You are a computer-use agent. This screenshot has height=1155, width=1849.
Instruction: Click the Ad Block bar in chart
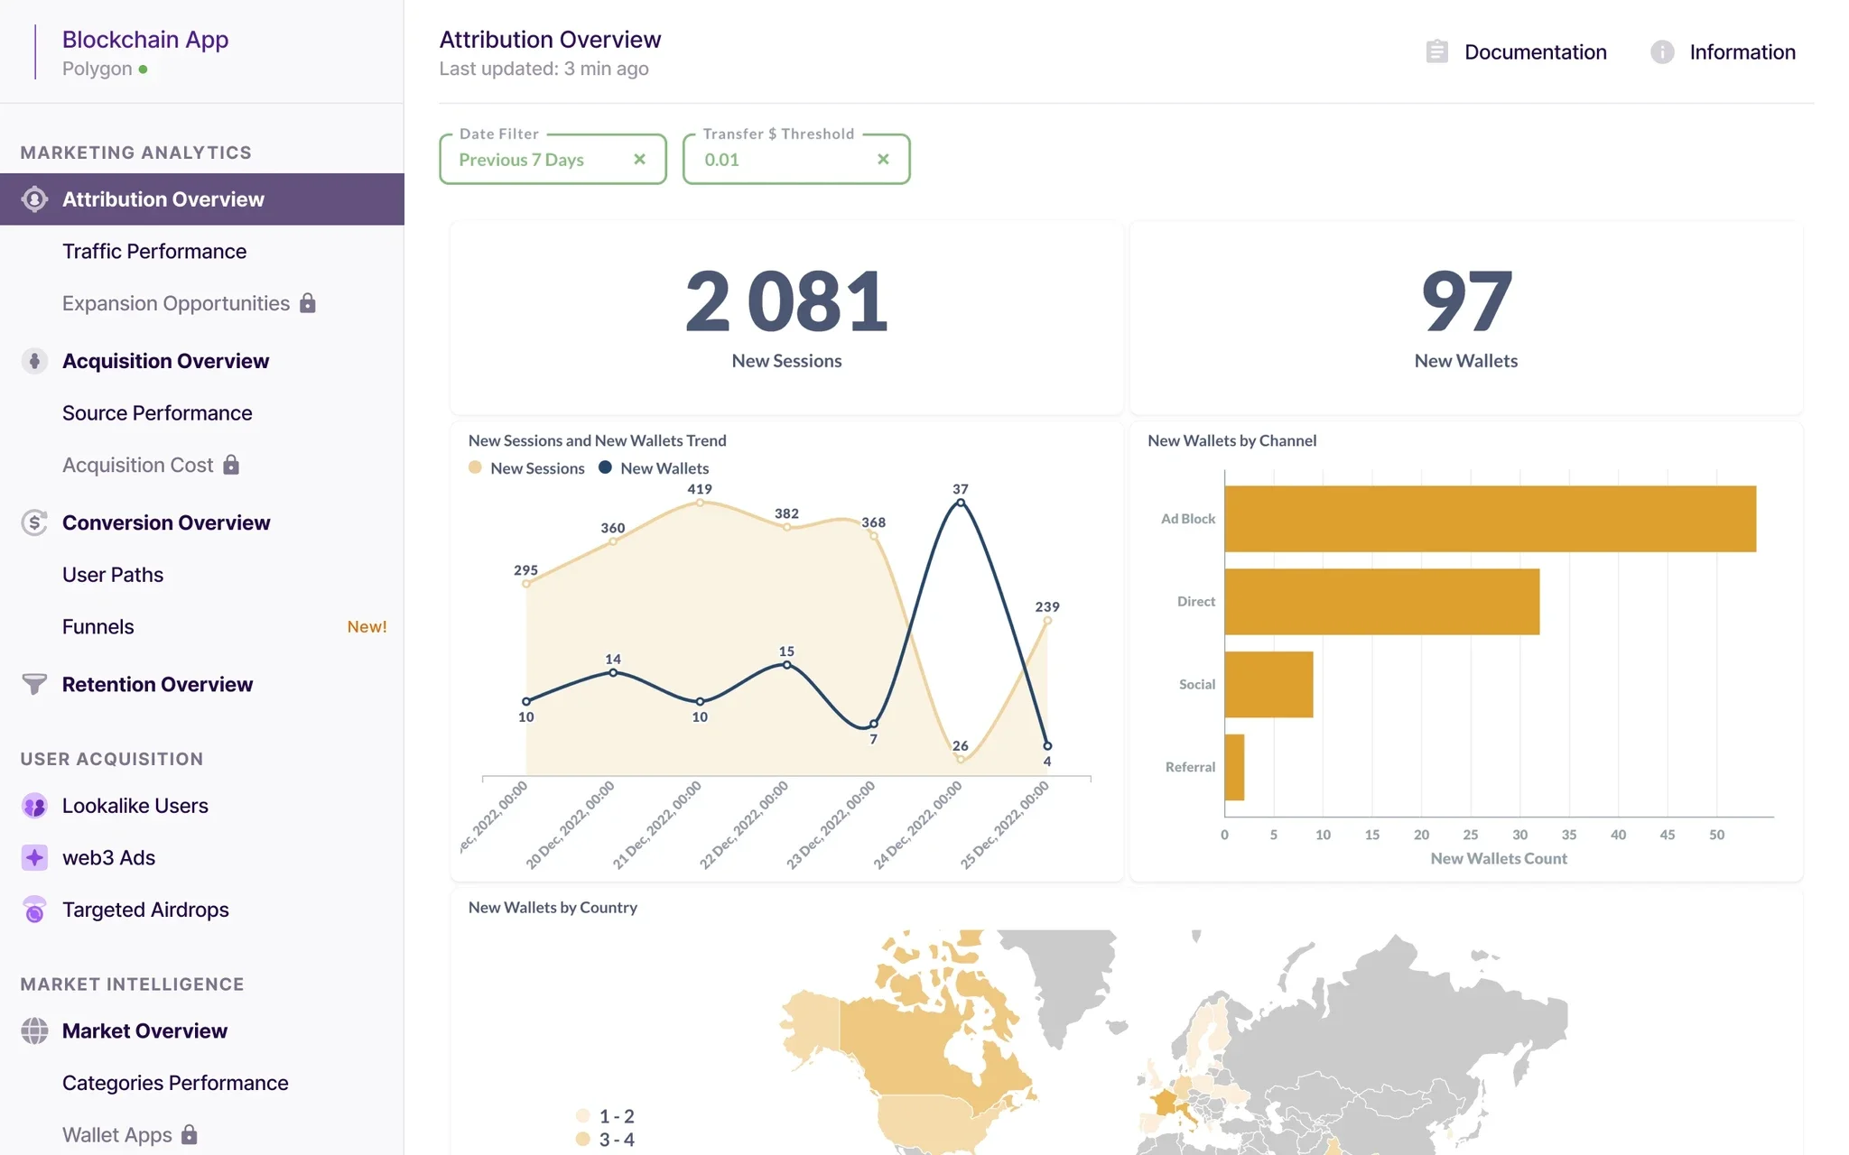pos(1490,519)
